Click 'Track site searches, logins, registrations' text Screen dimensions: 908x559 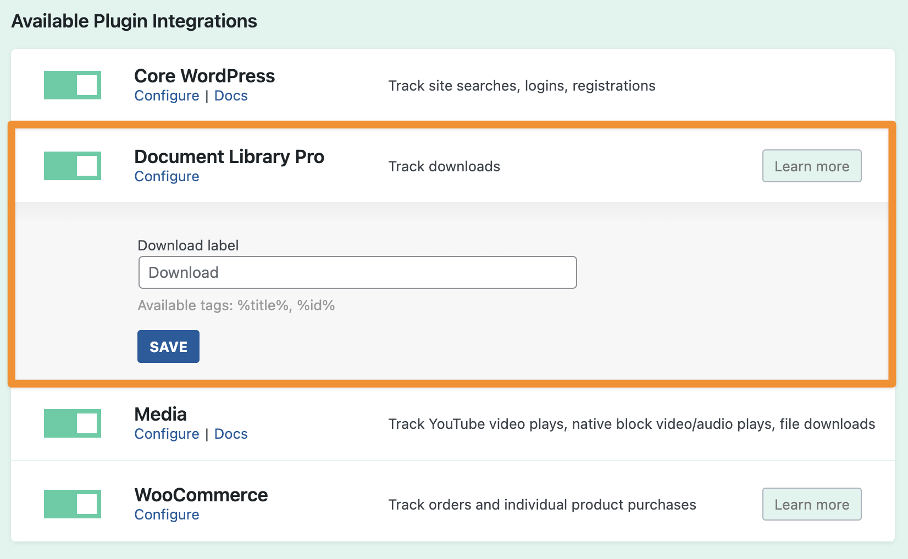click(x=522, y=86)
